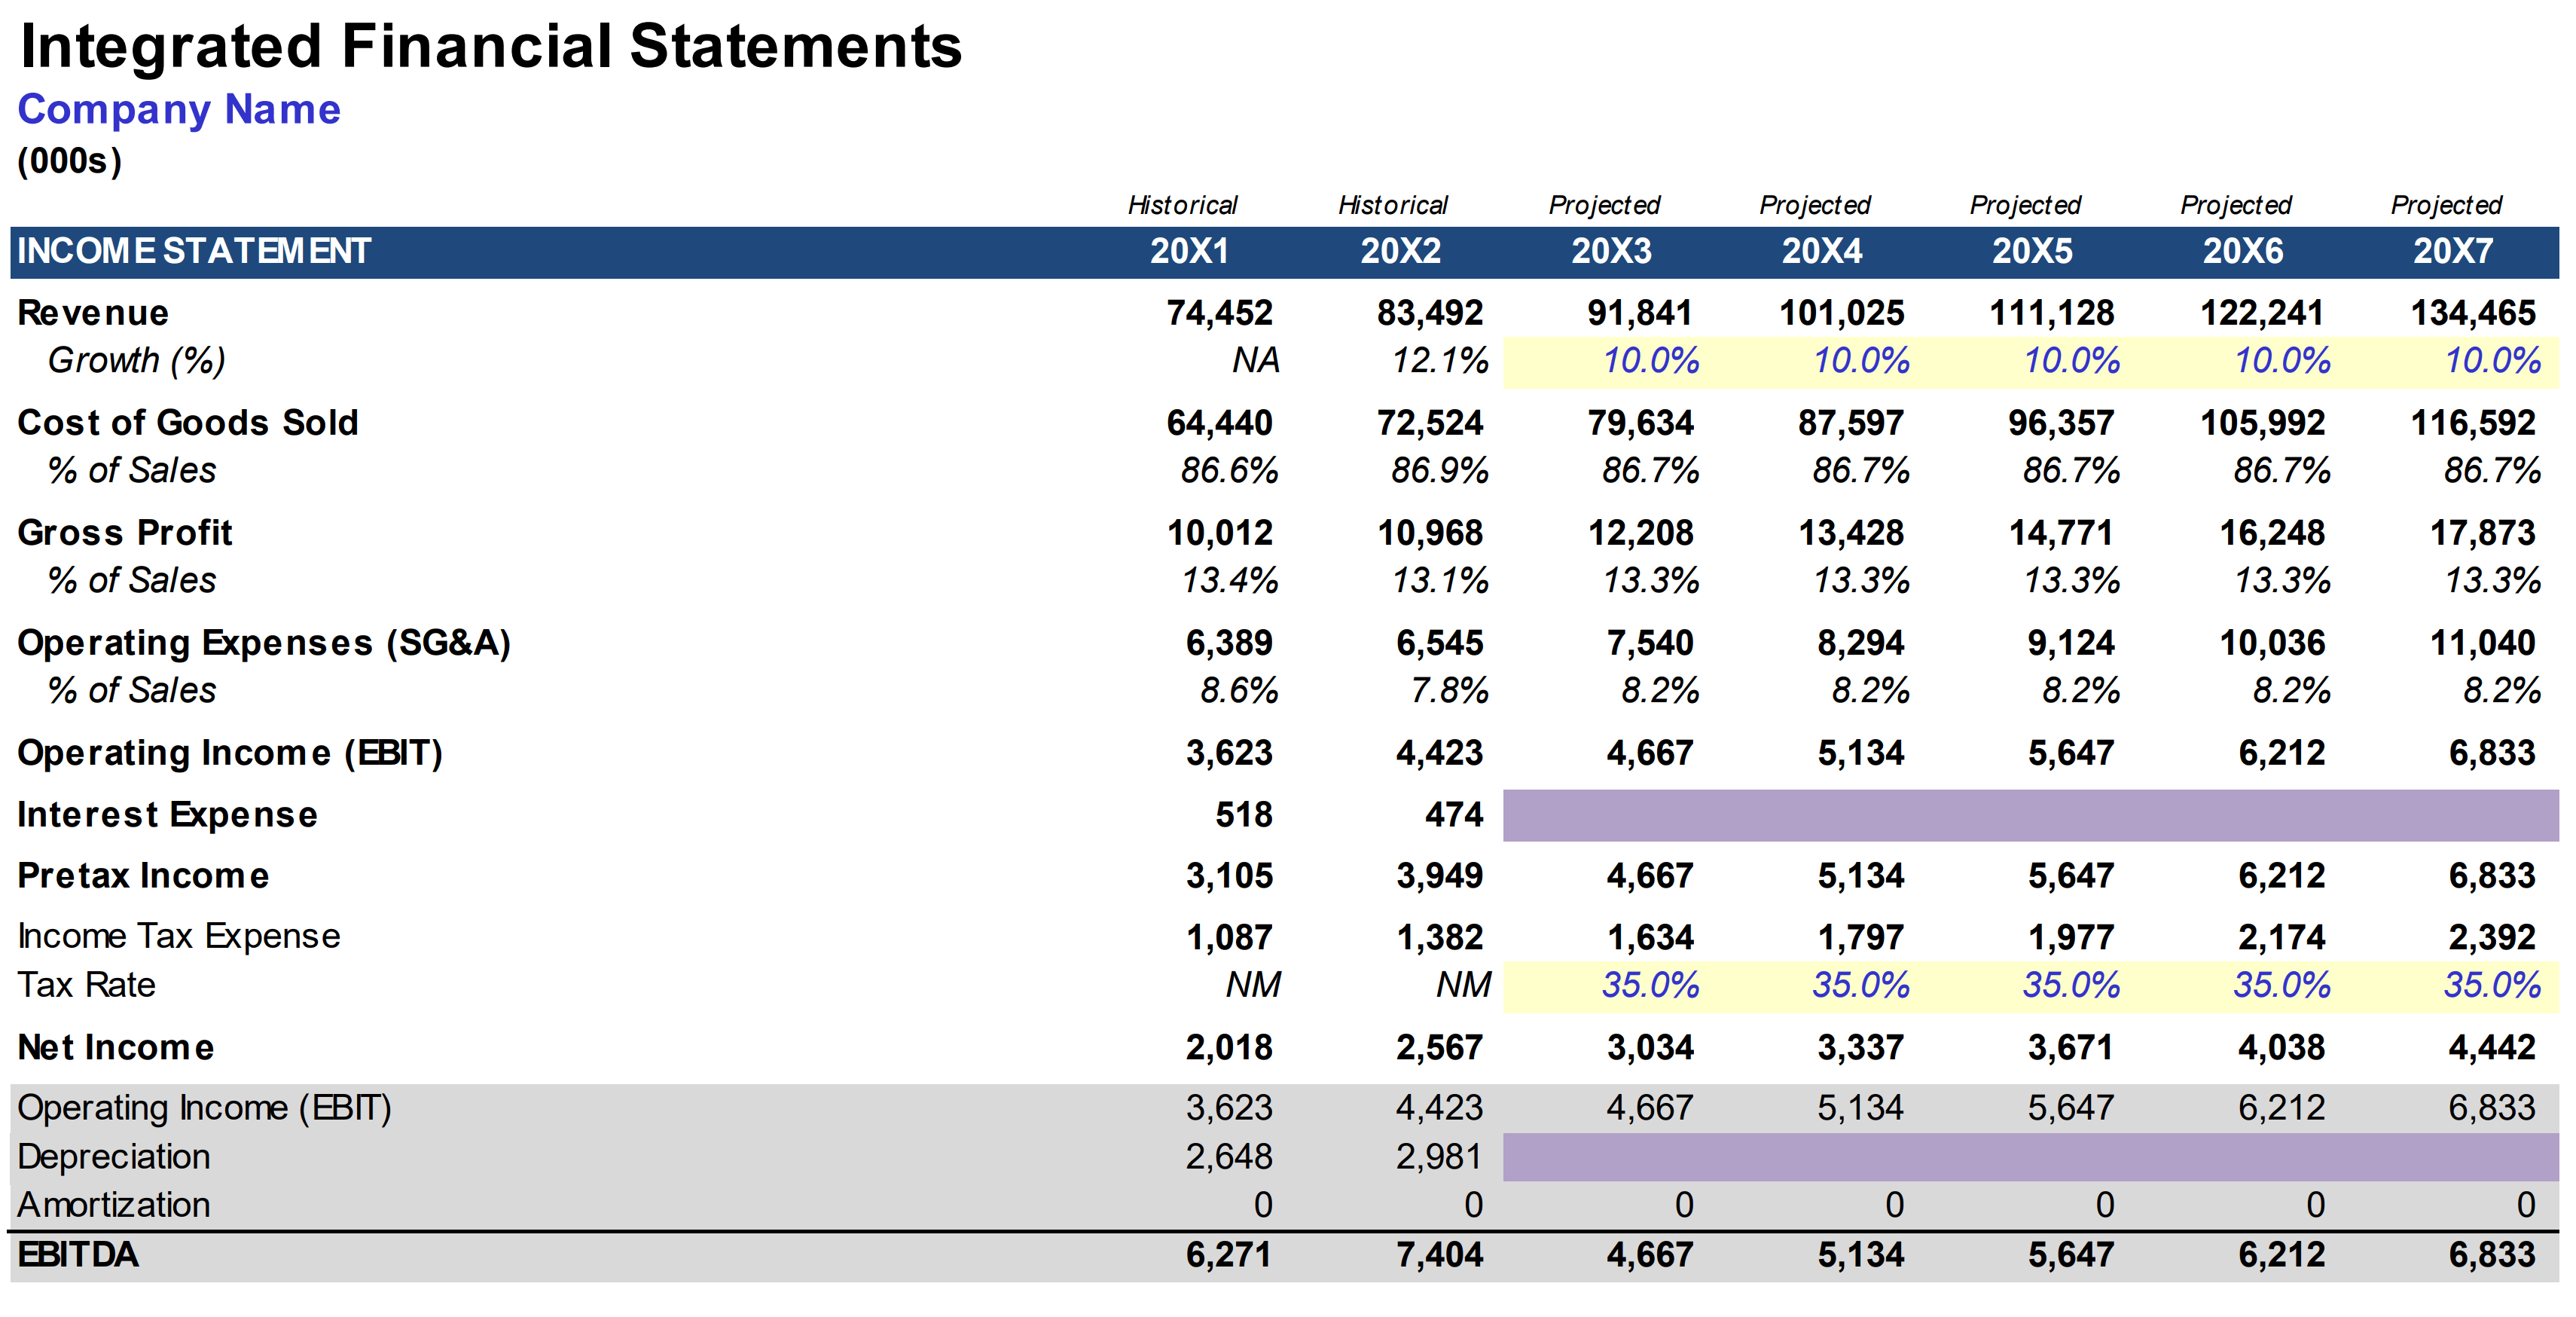The width and height of the screenshot is (2576, 1317).
Task: Select the INCOME STATEMENT header cell
Action: 194,251
